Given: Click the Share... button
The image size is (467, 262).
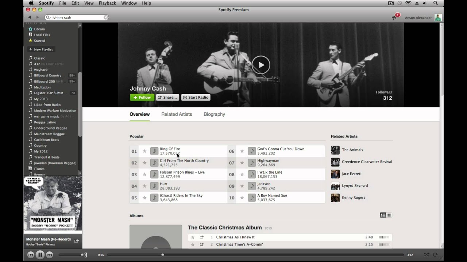Looking at the screenshot, I should pyautogui.click(x=168, y=97).
